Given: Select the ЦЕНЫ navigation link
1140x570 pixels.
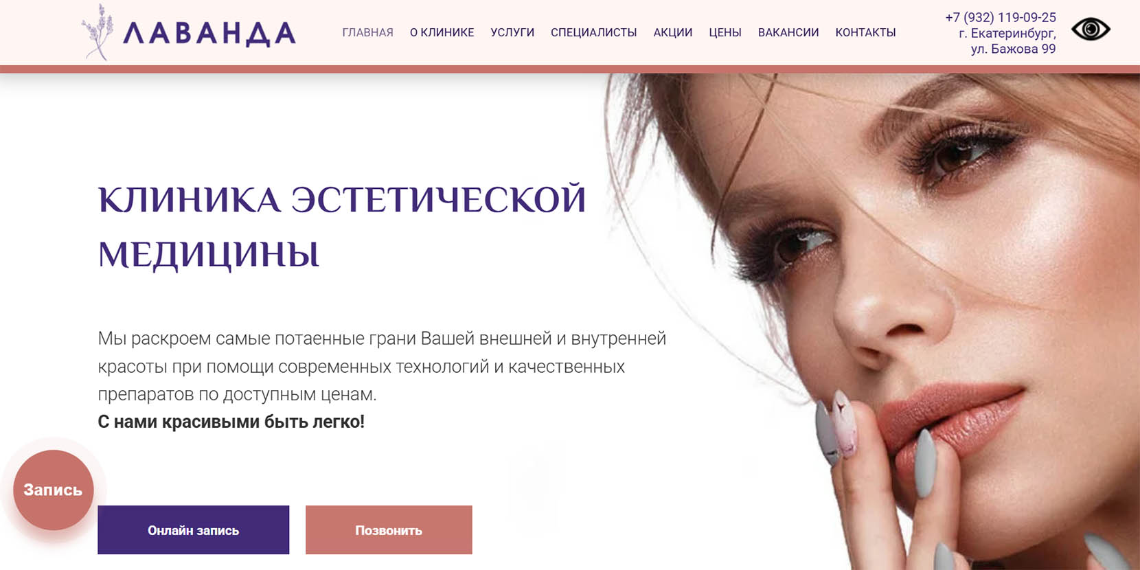Looking at the screenshot, I should click(725, 32).
